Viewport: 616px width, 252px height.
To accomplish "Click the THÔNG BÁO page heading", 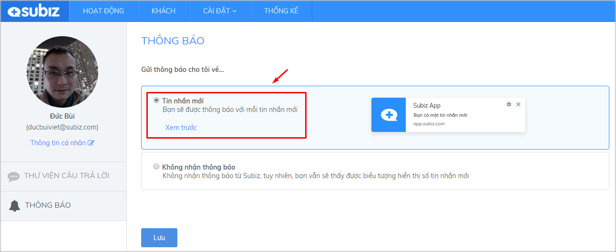I will pos(173,41).
